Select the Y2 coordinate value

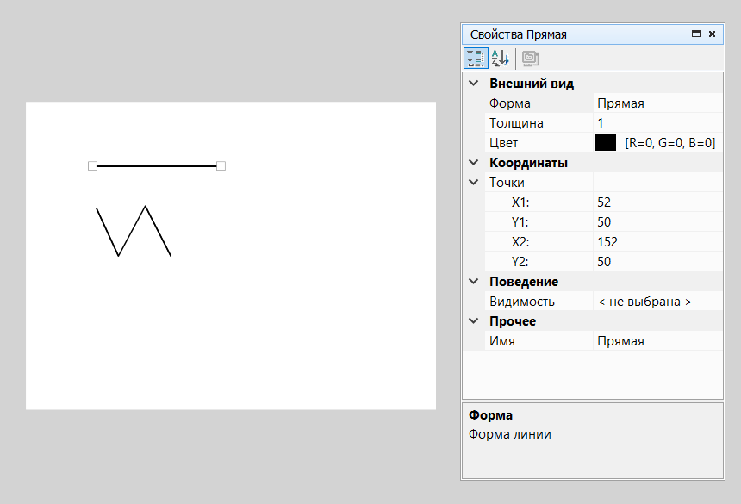(x=657, y=262)
